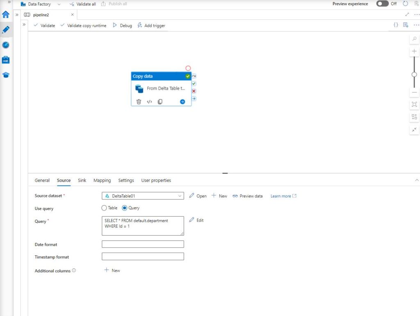This screenshot has width=420, height=316.
Task: Open the Home icon in left sidebar
Action: 6,15
